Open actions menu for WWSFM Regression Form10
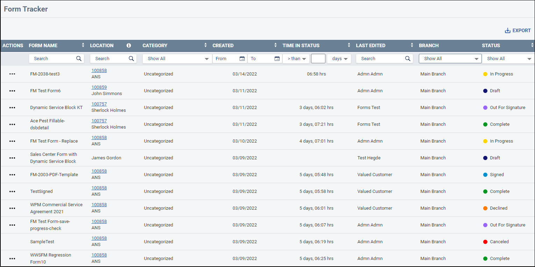535x267 pixels. (x=12, y=259)
